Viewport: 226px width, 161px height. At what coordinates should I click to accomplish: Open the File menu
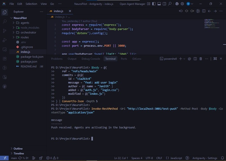[12, 4]
